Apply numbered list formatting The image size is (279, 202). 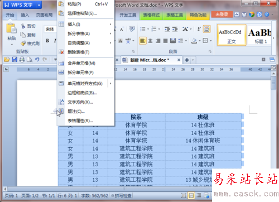click(154, 29)
